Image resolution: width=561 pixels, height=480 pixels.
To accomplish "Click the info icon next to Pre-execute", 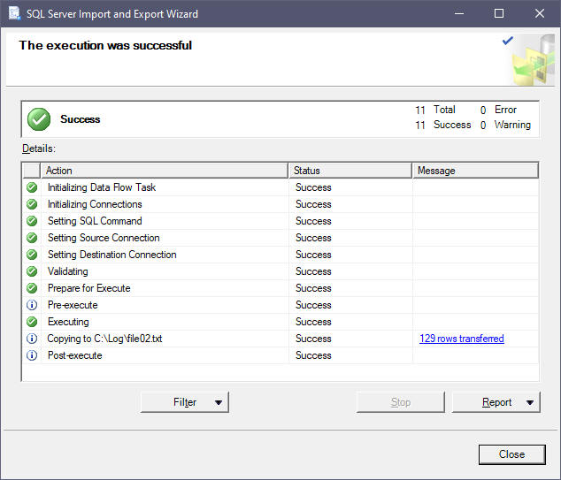I will click(32, 305).
